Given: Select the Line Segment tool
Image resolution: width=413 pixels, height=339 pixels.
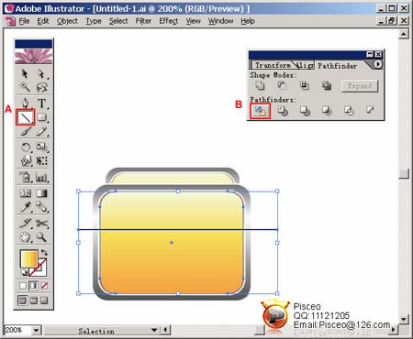Looking at the screenshot, I should pyautogui.click(x=26, y=117).
